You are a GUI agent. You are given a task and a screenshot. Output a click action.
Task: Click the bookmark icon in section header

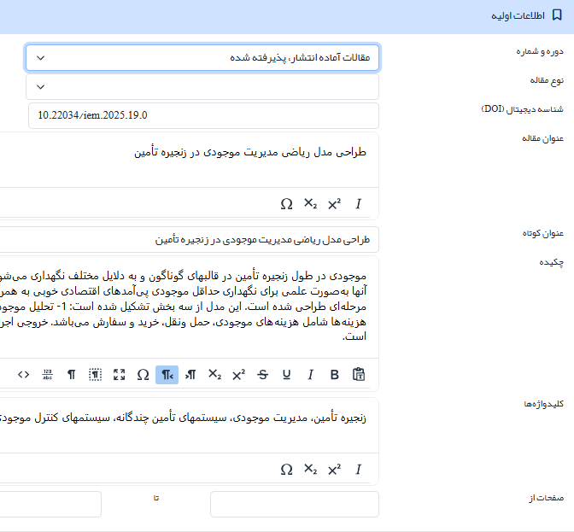557,16
